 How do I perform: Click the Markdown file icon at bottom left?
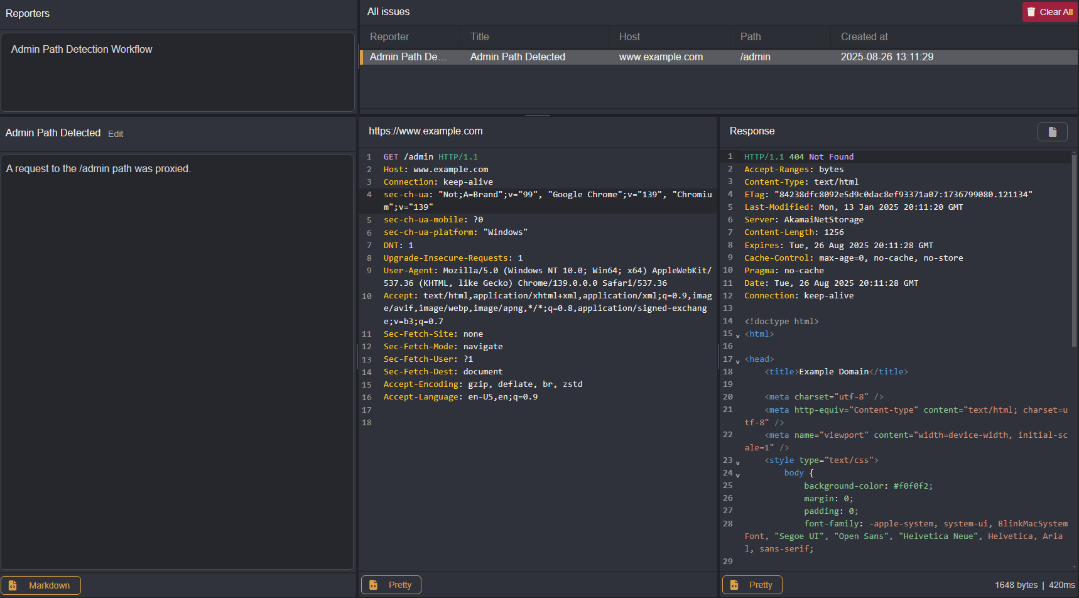point(13,585)
